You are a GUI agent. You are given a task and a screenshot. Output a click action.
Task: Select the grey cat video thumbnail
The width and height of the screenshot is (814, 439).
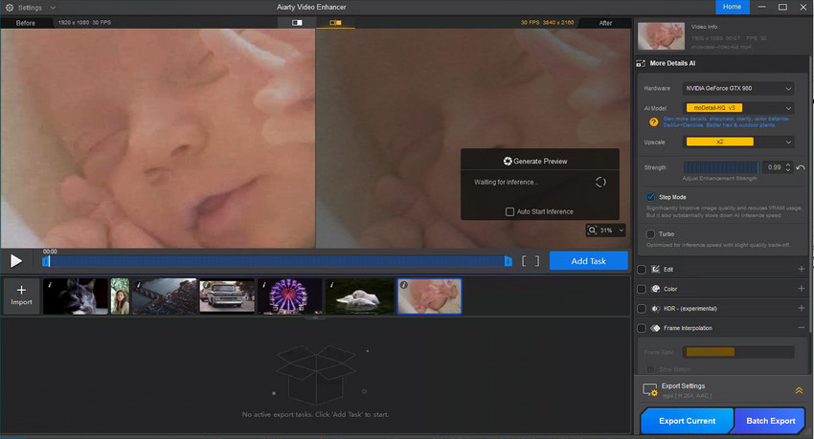[76, 296]
